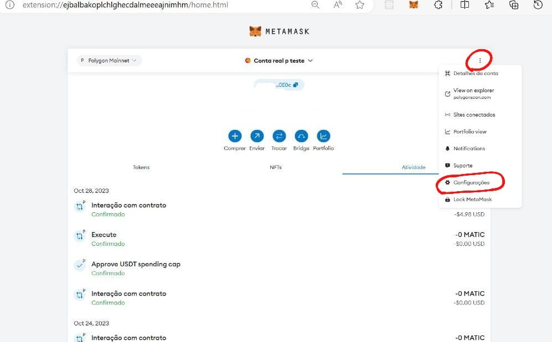Open the MetaMask extension icon in browser toolbar
The height and width of the screenshot is (342, 552).
tap(414, 5)
